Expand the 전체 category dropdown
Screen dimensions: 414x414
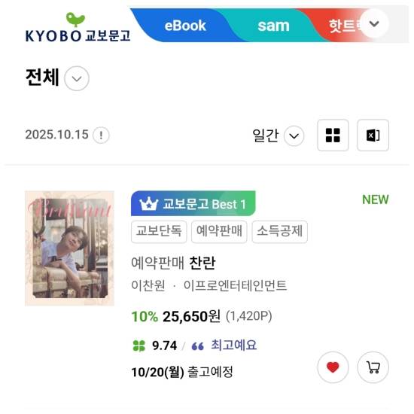[x=77, y=78]
